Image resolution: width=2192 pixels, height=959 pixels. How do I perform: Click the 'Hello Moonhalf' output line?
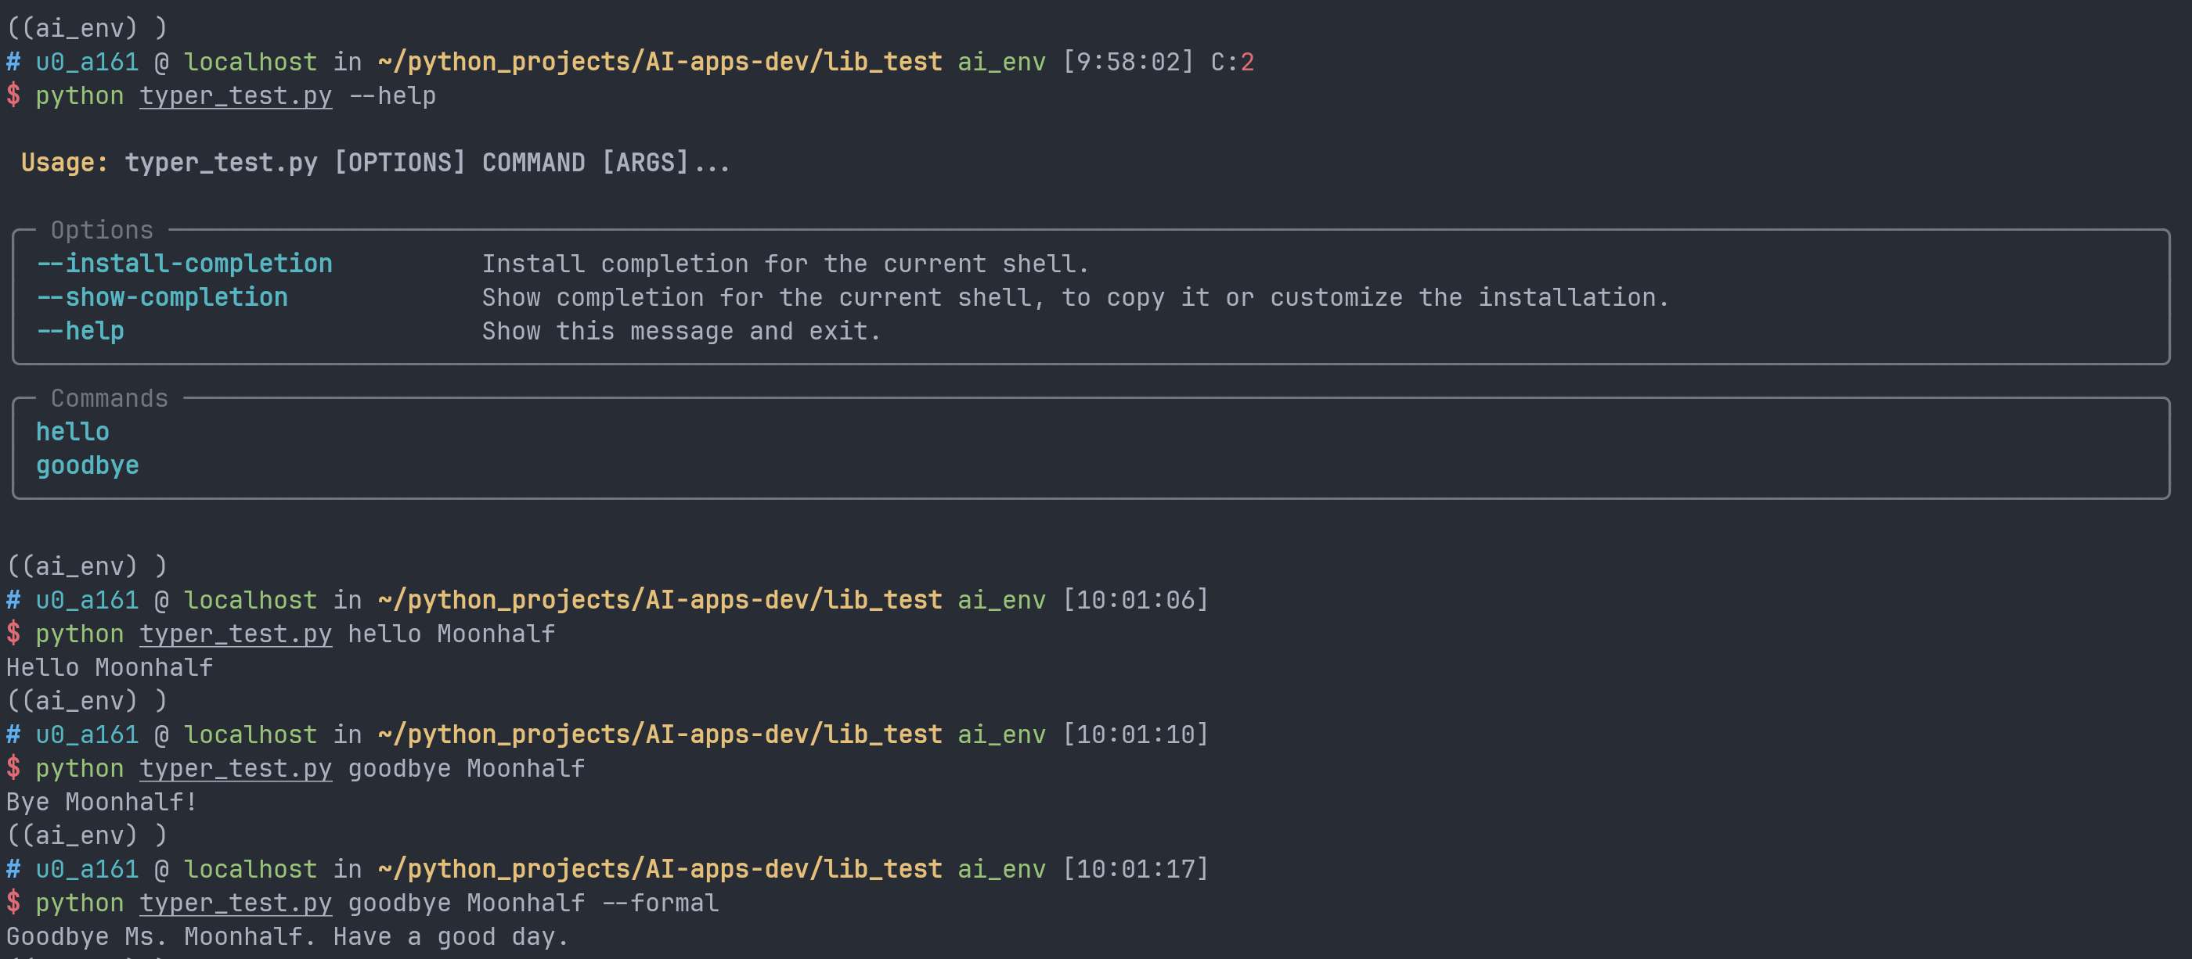[x=110, y=667]
